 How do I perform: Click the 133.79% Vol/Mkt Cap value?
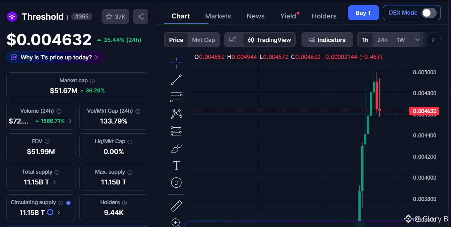click(114, 121)
